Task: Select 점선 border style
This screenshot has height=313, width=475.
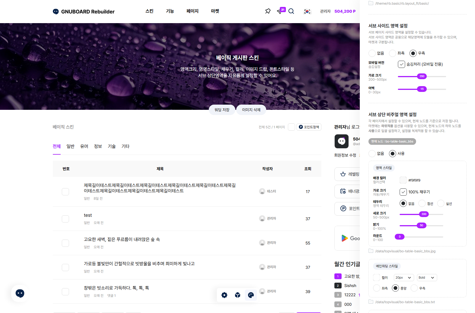Action: [x=422, y=203]
